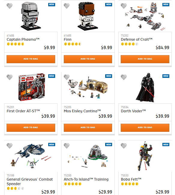Toggle wishlist heart on Captain Phasma

click(x=10, y=6)
